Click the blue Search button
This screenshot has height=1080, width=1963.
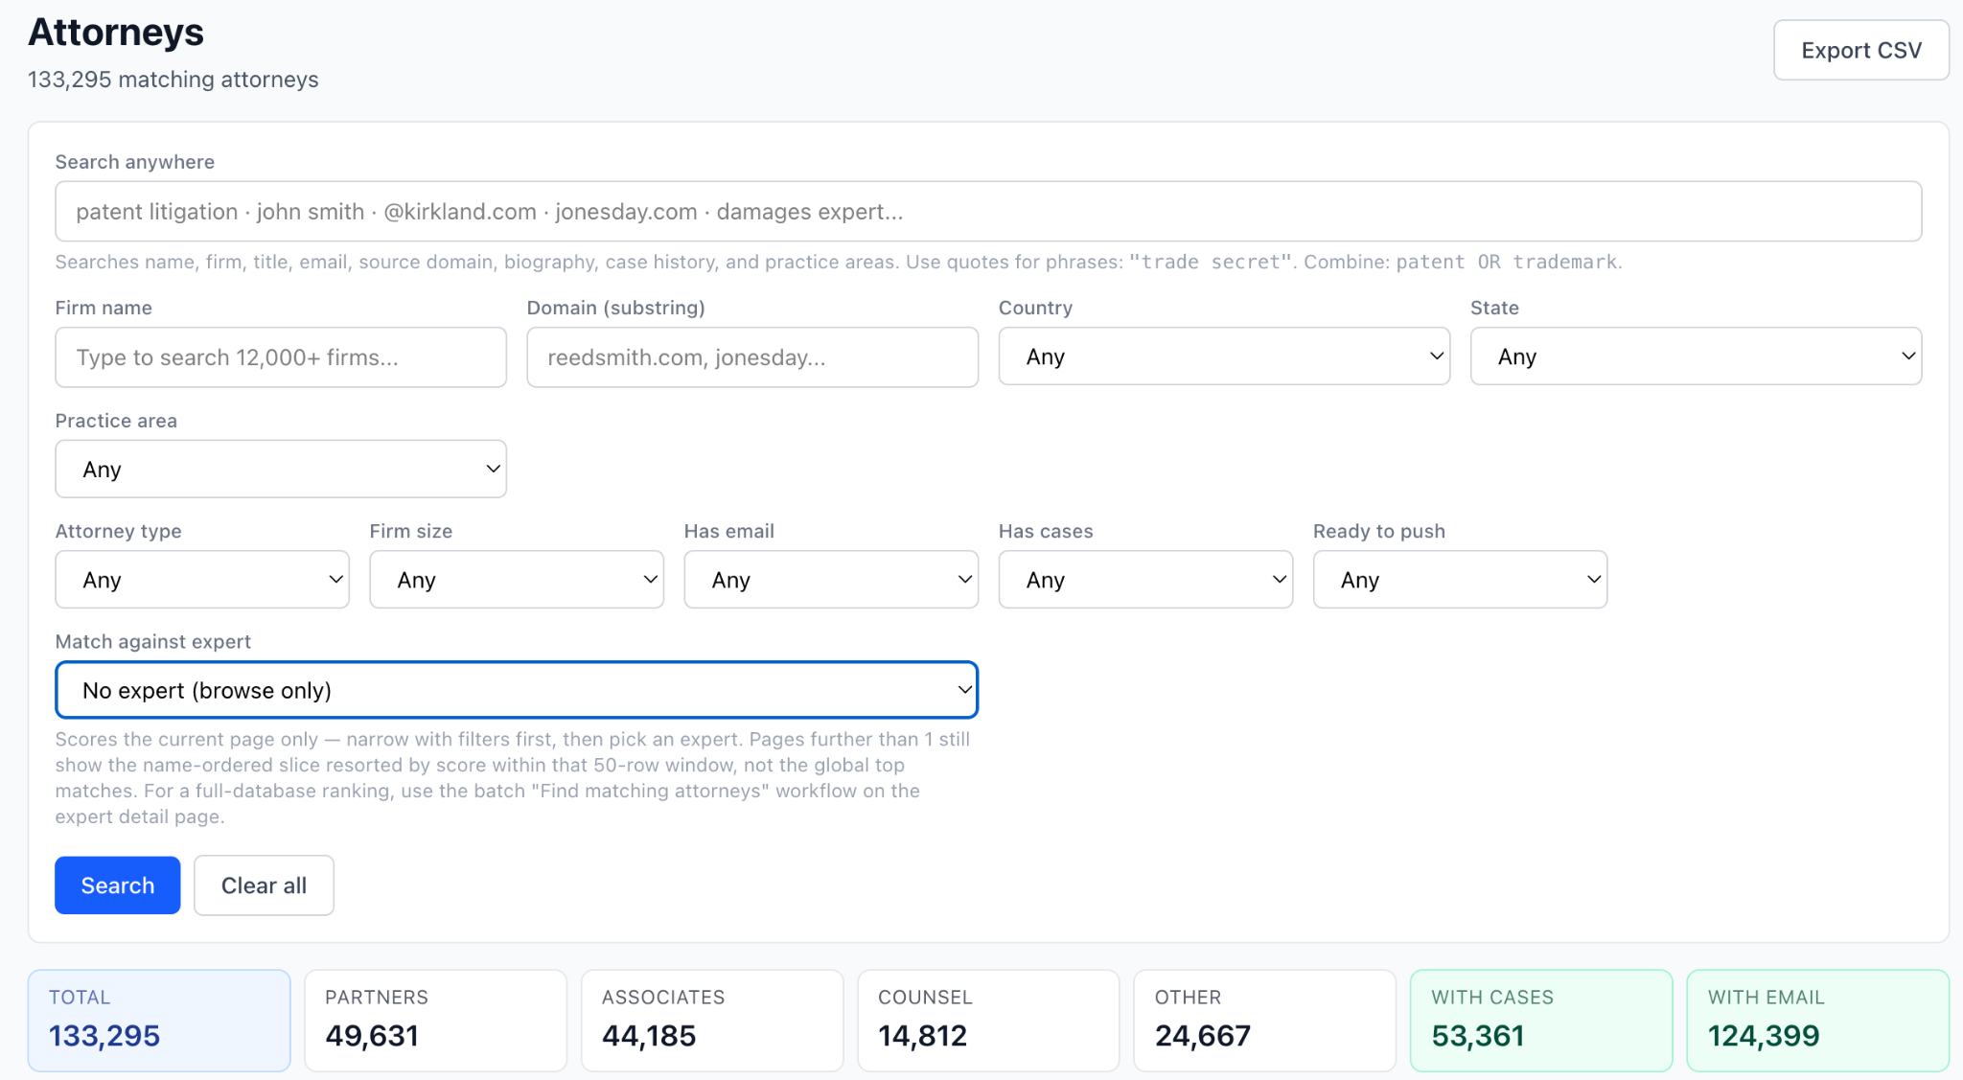point(118,885)
